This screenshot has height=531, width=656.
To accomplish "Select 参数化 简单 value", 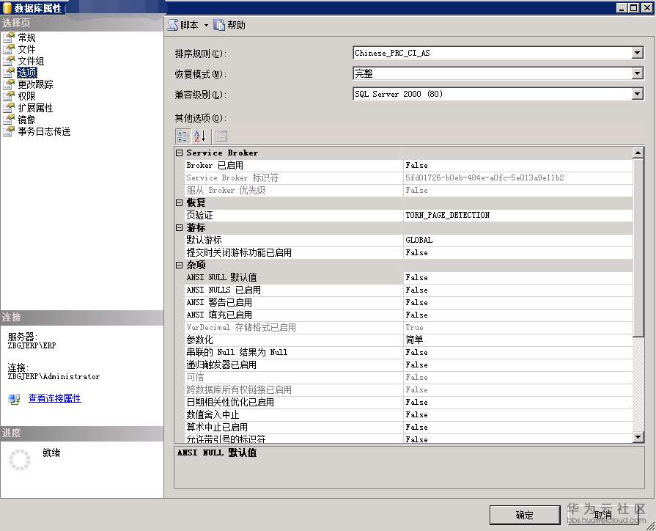I will pyautogui.click(x=518, y=340).
